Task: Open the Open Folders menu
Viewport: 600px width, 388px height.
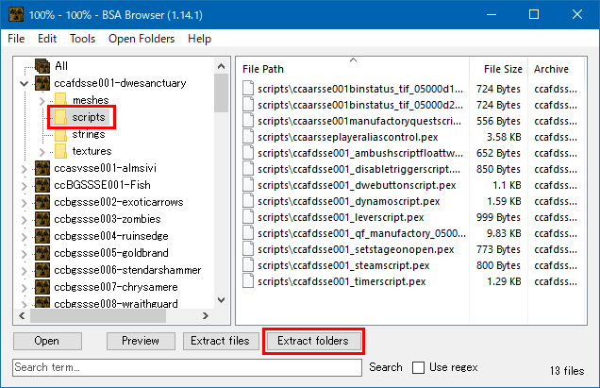Action: 142,39
